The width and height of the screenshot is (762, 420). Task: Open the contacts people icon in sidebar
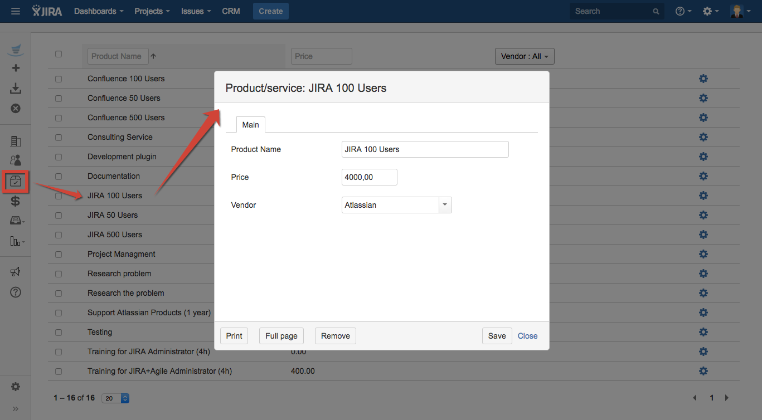16,160
